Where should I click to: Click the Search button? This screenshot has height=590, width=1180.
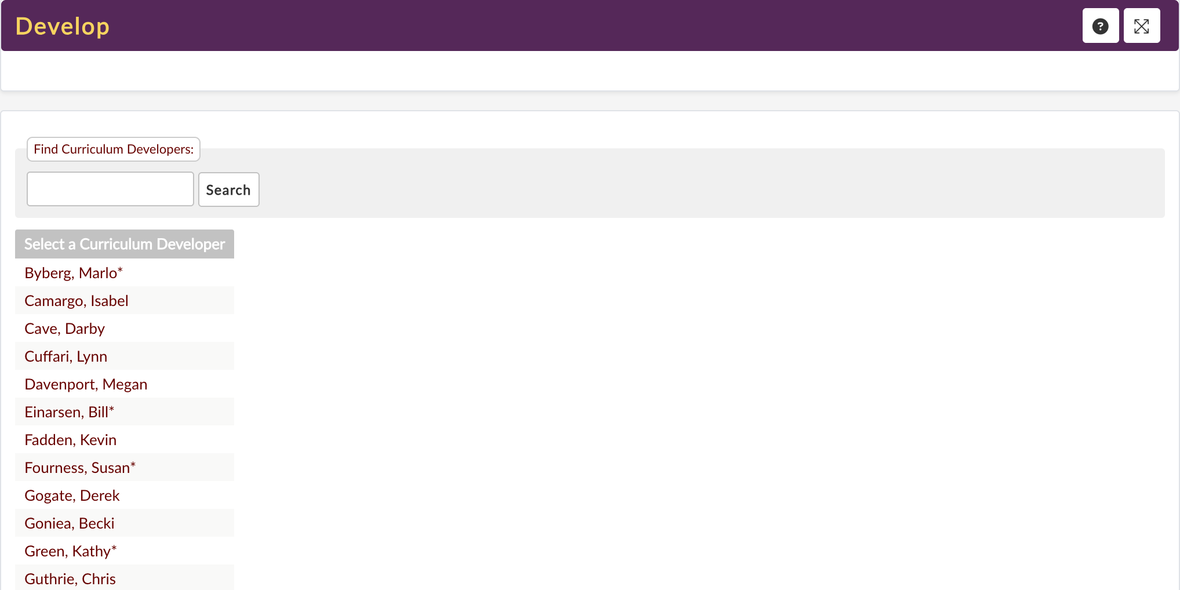click(x=228, y=190)
